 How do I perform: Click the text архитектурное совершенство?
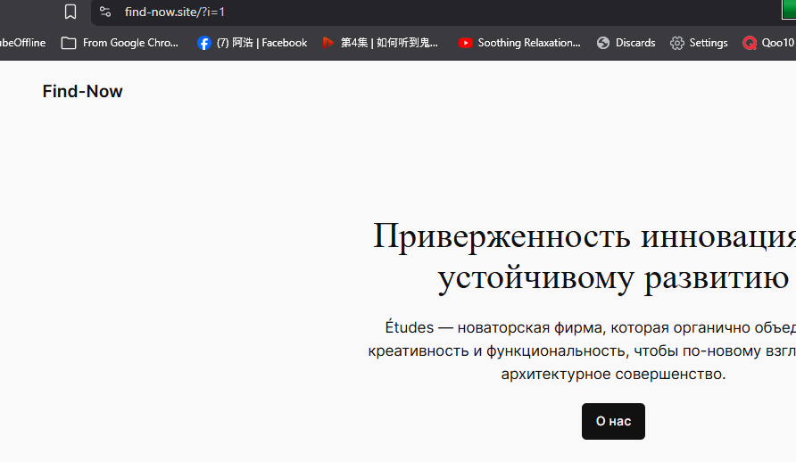coord(613,374)
